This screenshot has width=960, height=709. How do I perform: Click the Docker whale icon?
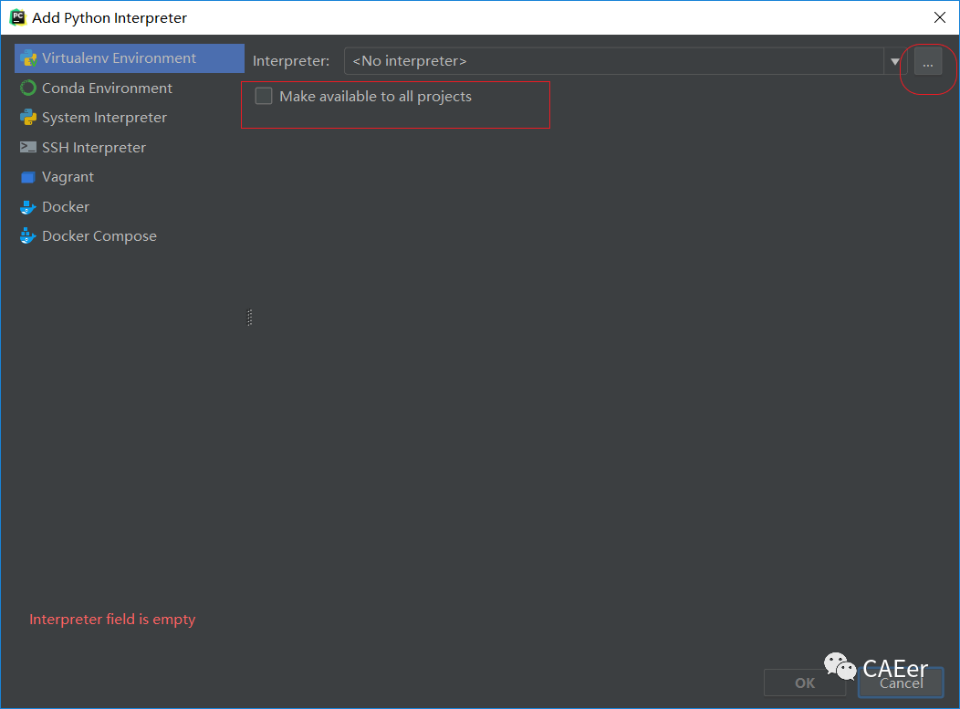pyautogui.click(x=28, y=207)
